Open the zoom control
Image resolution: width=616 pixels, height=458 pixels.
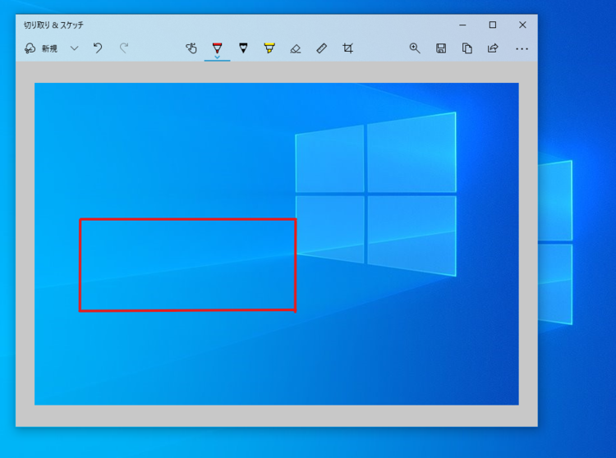415,48
